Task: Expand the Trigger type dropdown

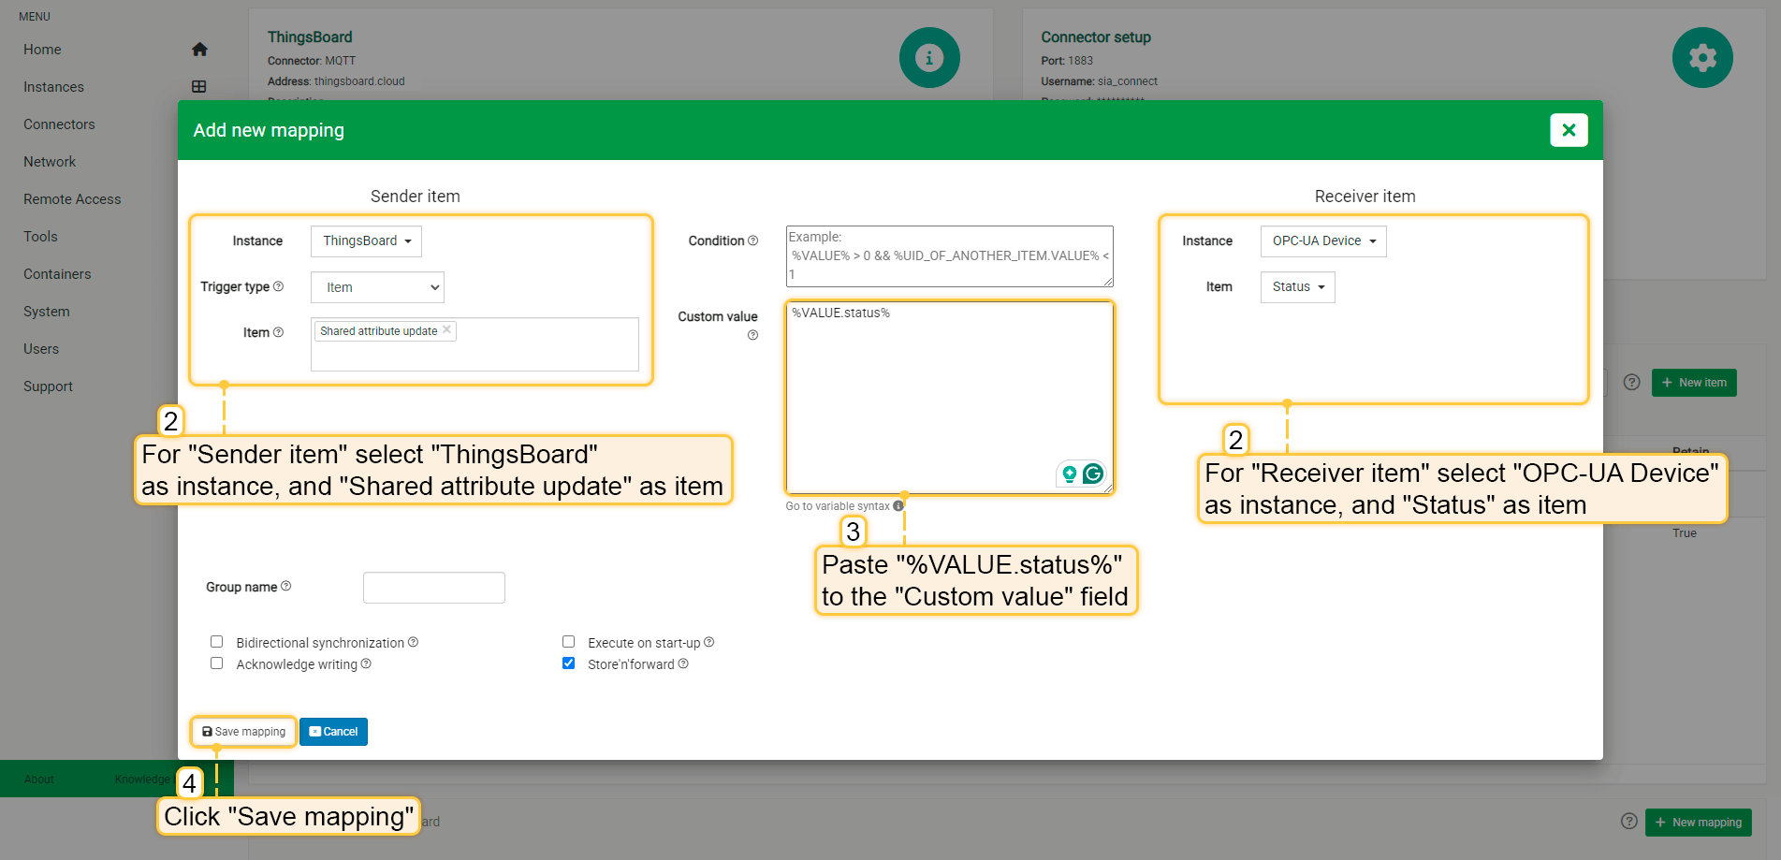Action: tap(377, 288)
